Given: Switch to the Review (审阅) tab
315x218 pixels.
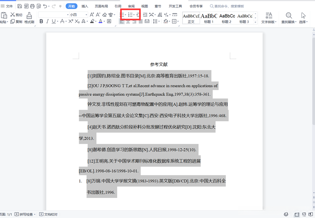Looking at the screenshot, I should [131, 6].
